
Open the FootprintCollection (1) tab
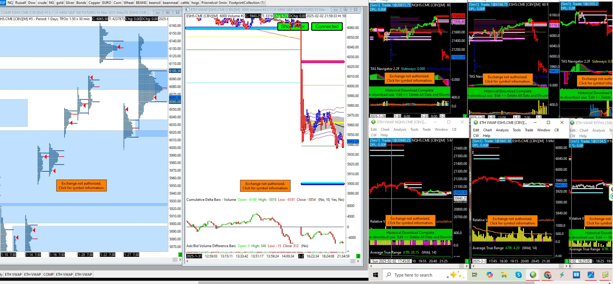pos(247,3)
